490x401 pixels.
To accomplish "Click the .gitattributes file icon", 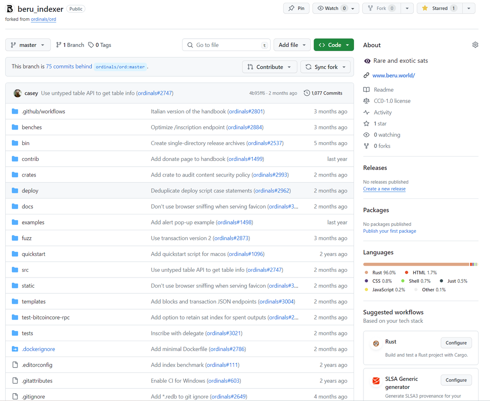I will click(15, 381).
